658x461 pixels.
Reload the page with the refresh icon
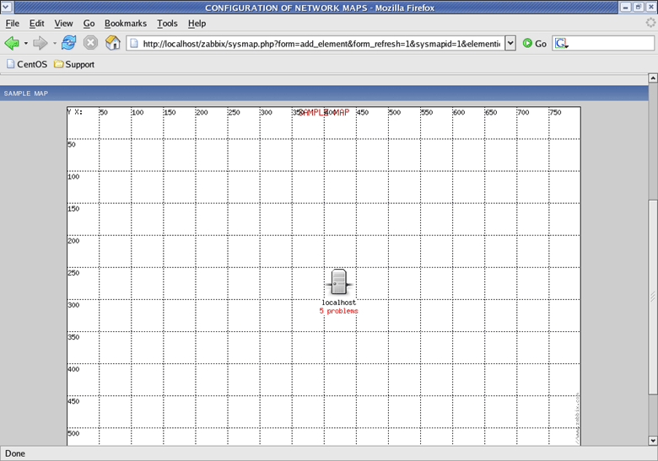69,43
